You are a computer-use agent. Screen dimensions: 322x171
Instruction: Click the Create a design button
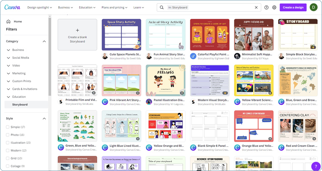point(293,7)
